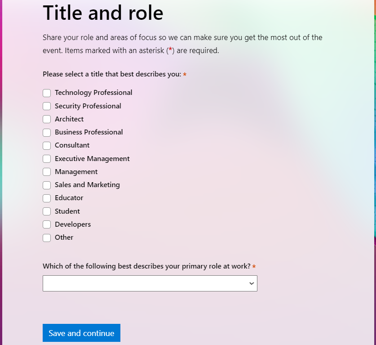Click the Executive Management label text

click(92, 159)
